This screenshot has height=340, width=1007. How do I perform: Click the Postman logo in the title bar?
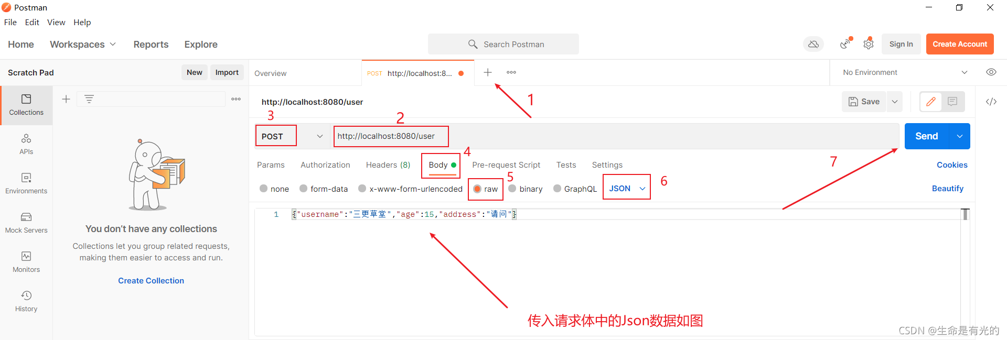[x=6, y=7]
